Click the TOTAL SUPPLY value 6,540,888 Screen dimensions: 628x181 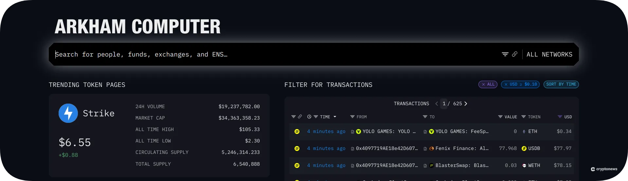246,164
